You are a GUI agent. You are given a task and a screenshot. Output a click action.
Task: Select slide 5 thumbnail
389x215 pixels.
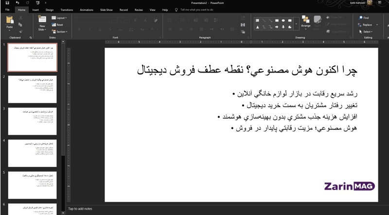(32, 185)
